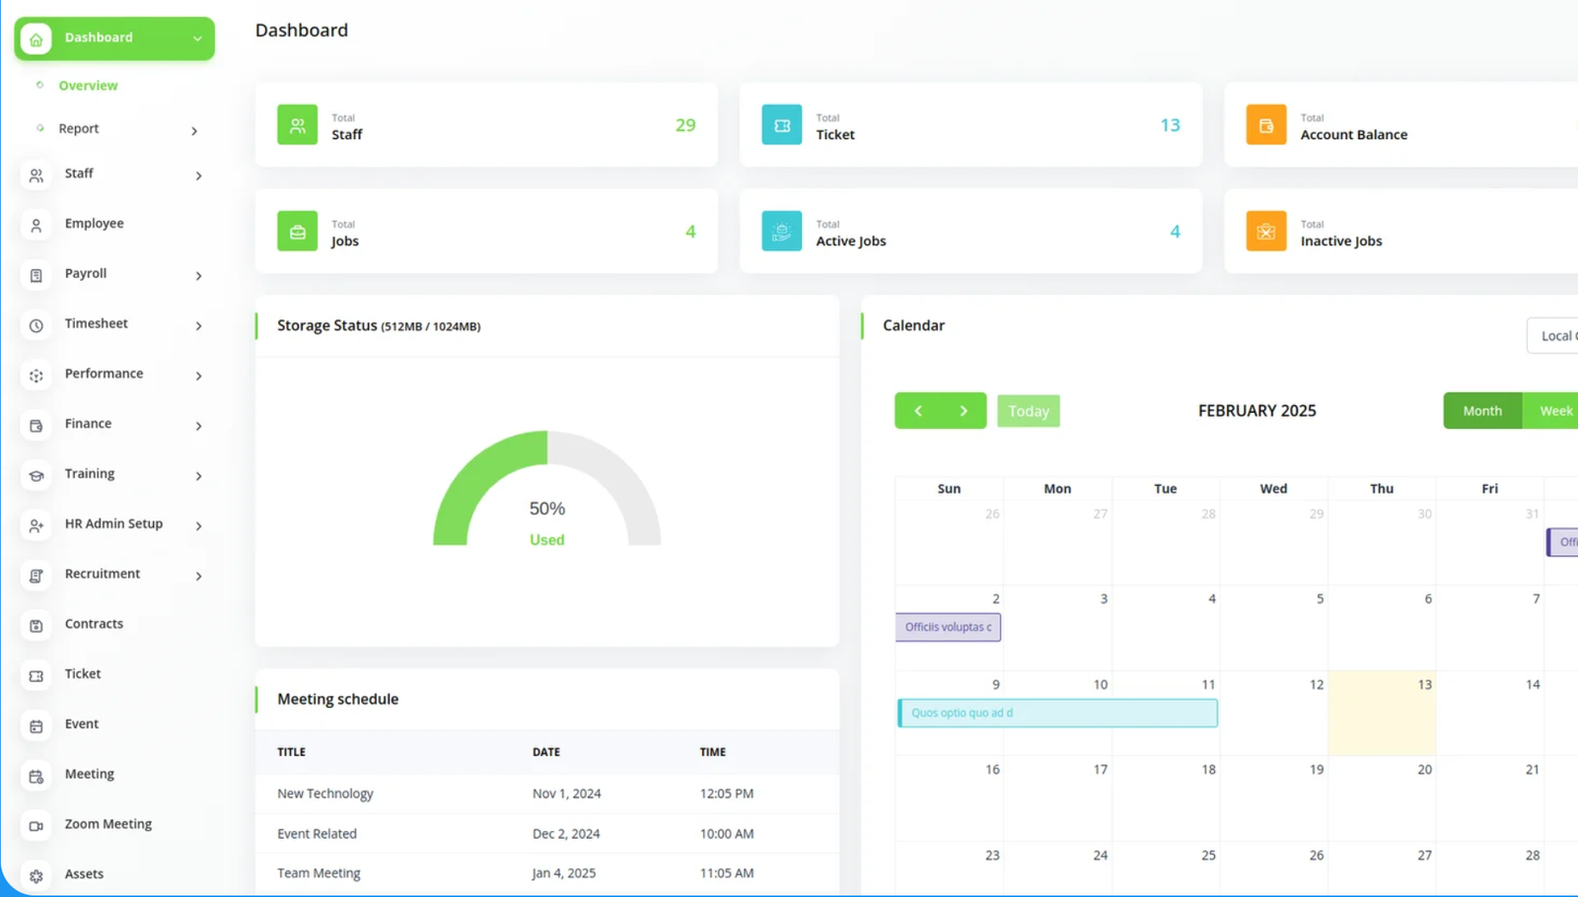This screenshot has width=1578, height=897.
Task: Expand the Finance submenu arrow
Action: [198, 426]
